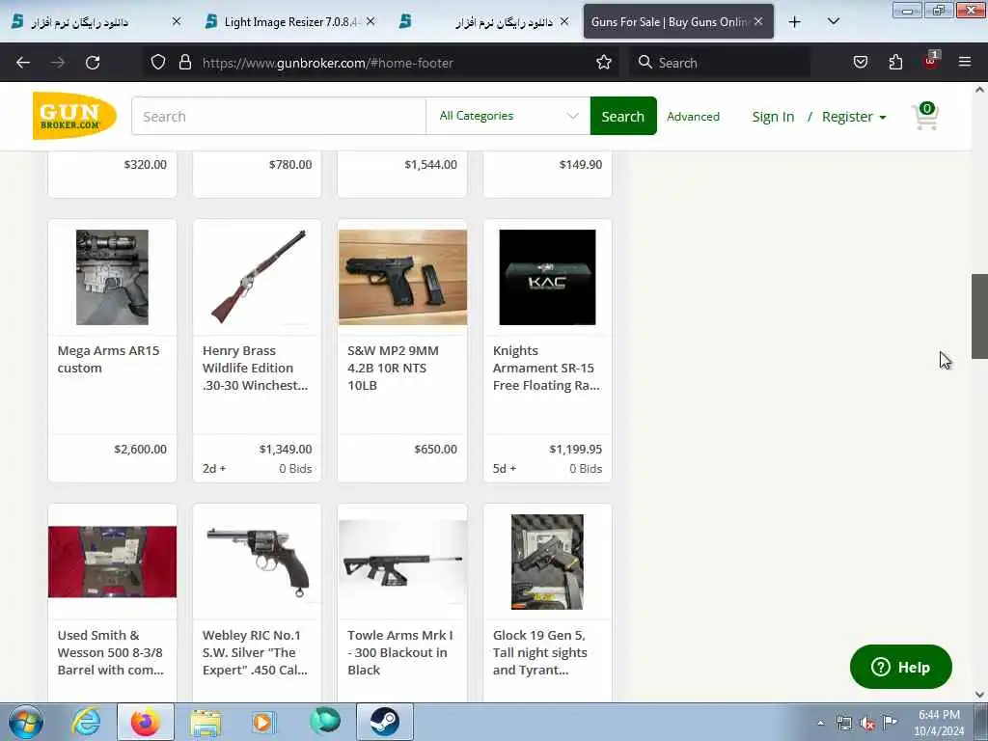Switch to third Persian software download tab

click(484, 22)
